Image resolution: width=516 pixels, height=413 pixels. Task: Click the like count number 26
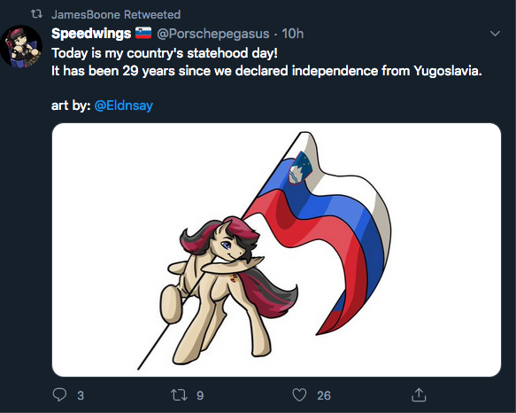click(324, 395)
